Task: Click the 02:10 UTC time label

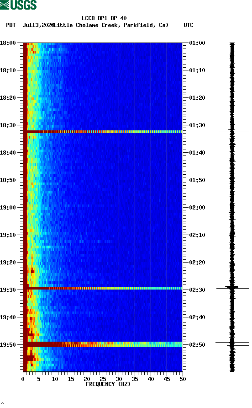Action: point(197,235)
